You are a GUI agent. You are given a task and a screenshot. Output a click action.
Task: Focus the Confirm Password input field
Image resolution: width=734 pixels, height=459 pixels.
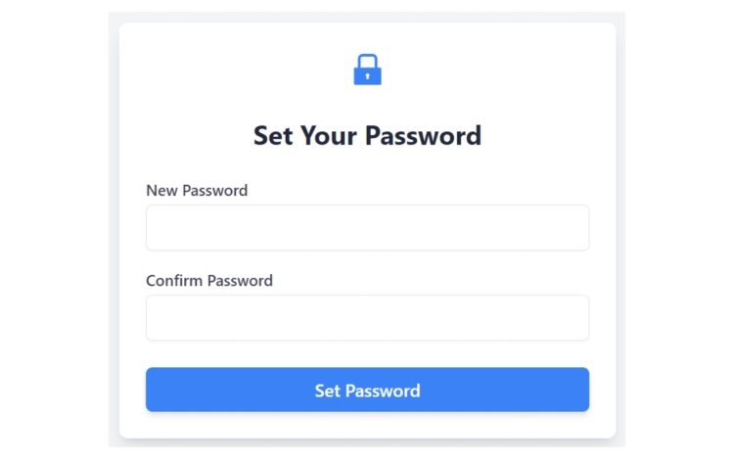pos(367,317)
